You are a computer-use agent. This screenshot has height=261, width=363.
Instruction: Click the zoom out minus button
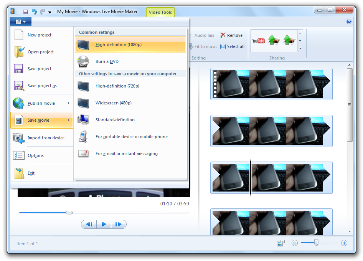pos(294,243)
